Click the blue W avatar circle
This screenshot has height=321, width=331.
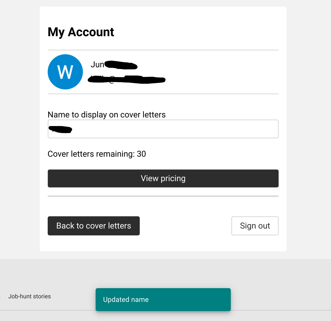pos(65,72)
